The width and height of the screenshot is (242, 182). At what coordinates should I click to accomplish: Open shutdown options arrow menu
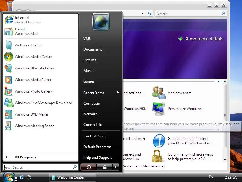pos(116,167)
